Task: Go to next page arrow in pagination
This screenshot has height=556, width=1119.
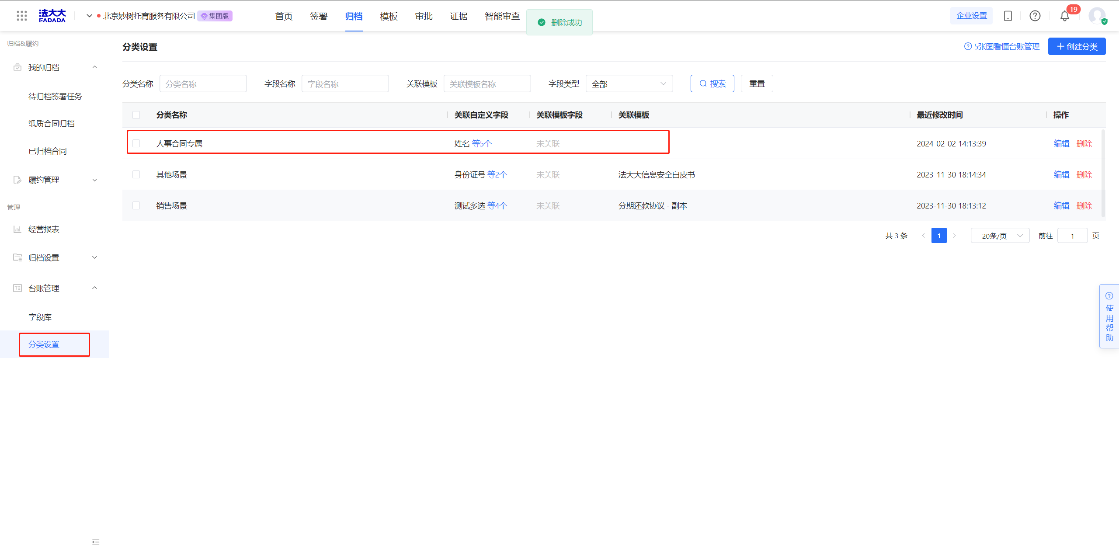Action: point(955,236)
